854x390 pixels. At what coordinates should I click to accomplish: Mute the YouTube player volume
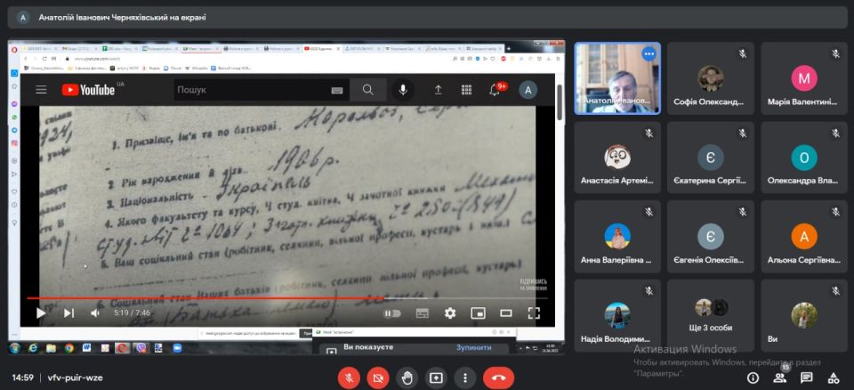coord(95,313)
